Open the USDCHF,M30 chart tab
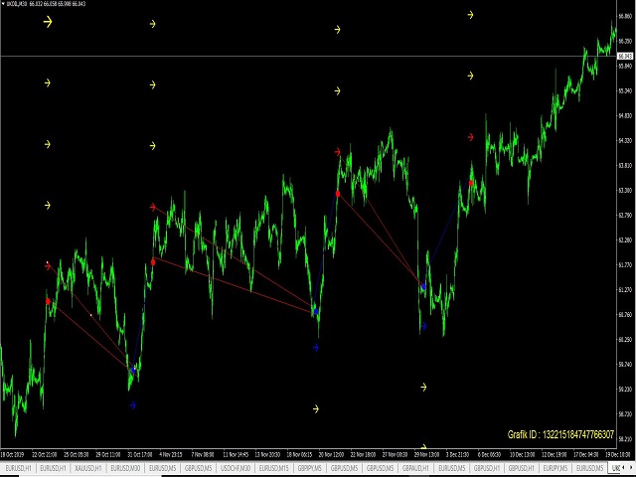The height and width of the screenshot is (477, 636). pyautogui.click(x=236, y=468)
